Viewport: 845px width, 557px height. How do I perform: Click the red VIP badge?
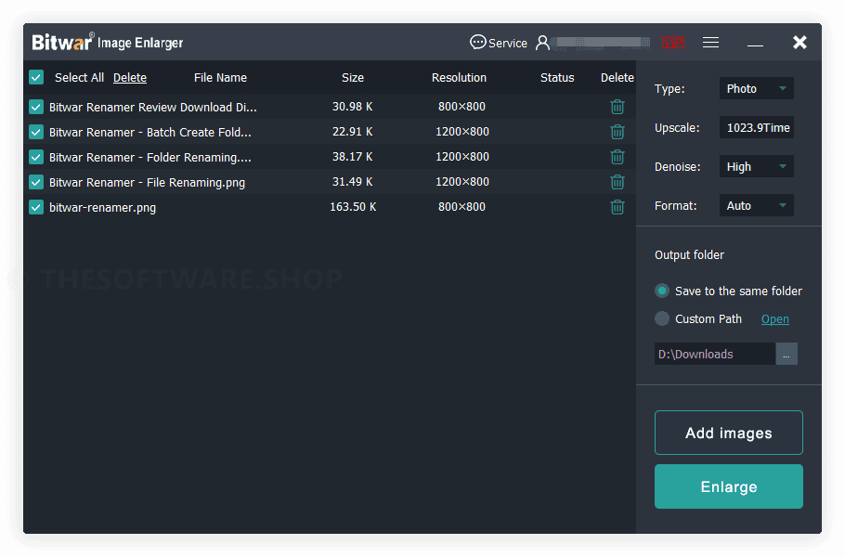coord(673,43)
